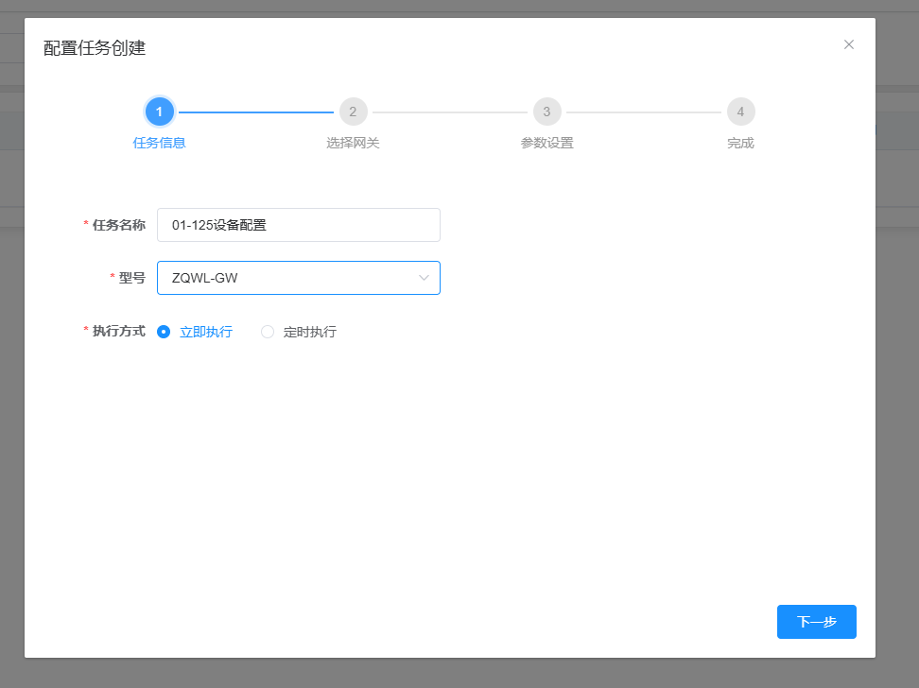919x688 pixels.
Task: Click the 下一步 button
Action: (817, 622)
